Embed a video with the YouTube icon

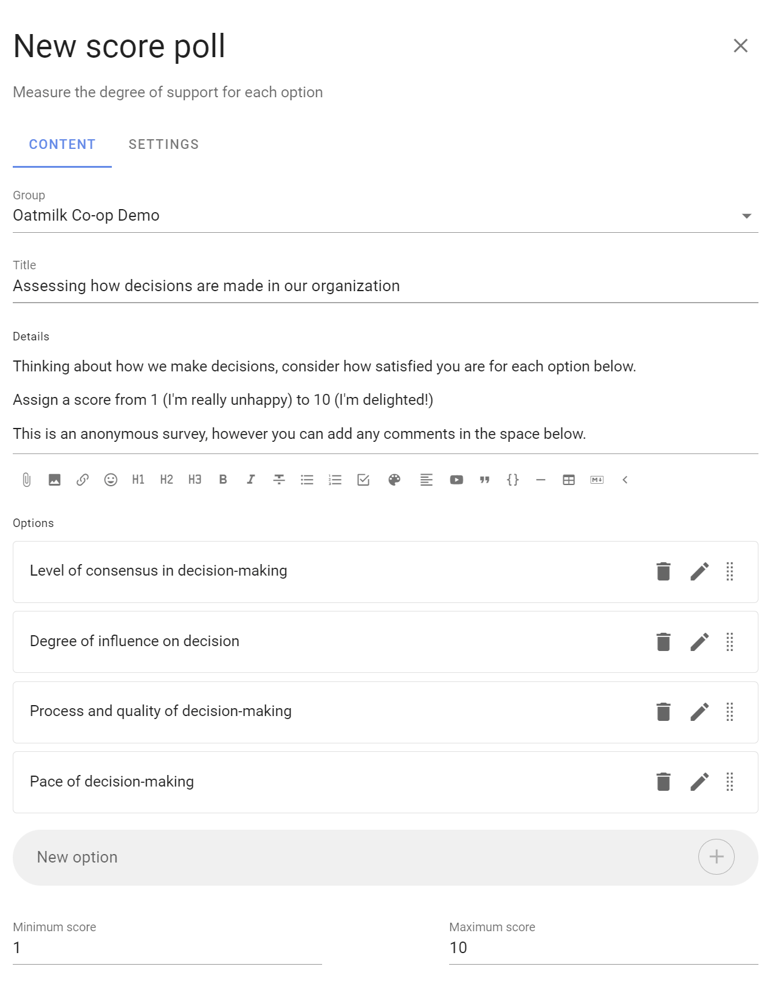coord(456,480)
